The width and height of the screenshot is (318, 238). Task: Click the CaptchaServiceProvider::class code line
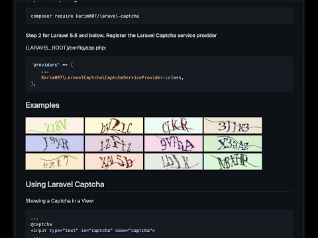pos(112,77)
